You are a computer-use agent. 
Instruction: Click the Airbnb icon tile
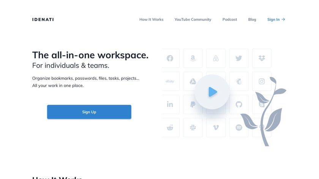(x=216, y=58)
